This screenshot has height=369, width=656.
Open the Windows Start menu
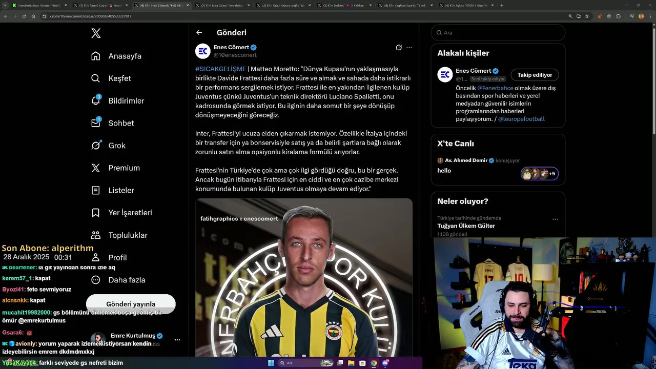[271, 363]
